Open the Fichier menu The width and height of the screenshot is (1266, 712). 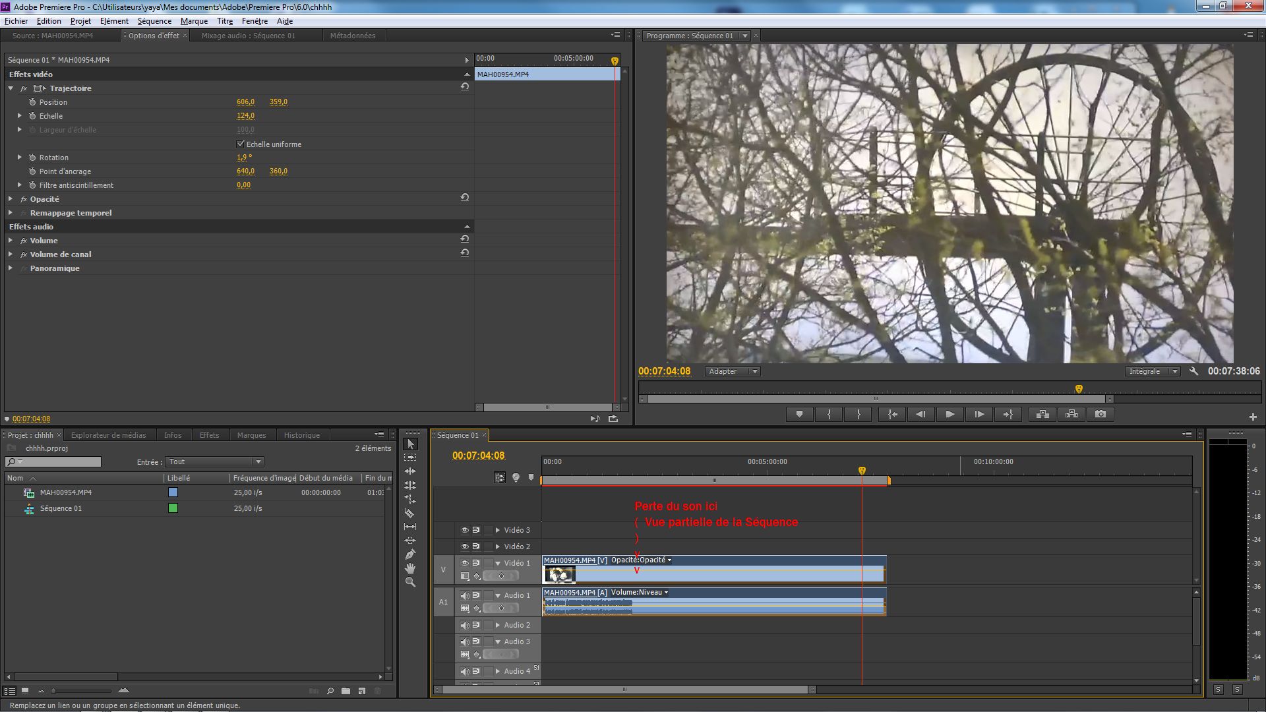pyautogui.click(x=16, y=21)
